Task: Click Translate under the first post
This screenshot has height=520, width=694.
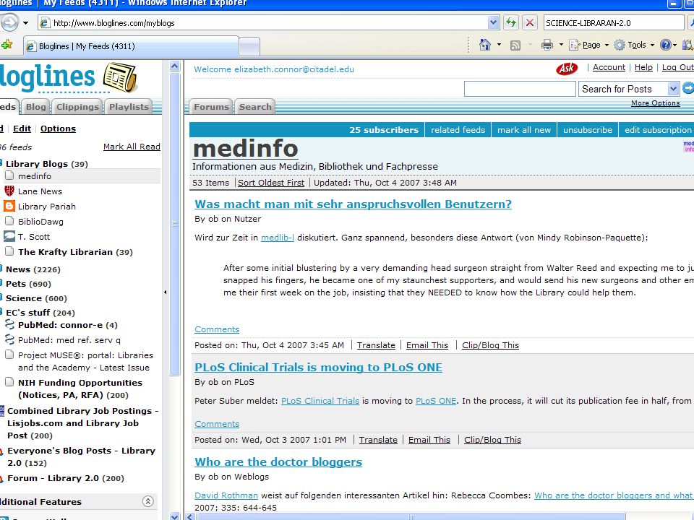Action: (376, 345)
